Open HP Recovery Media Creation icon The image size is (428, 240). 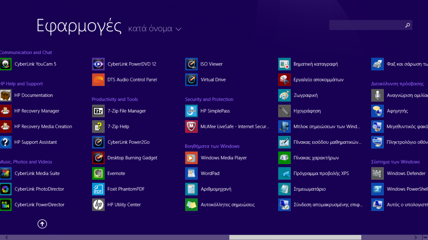[6, 127]
